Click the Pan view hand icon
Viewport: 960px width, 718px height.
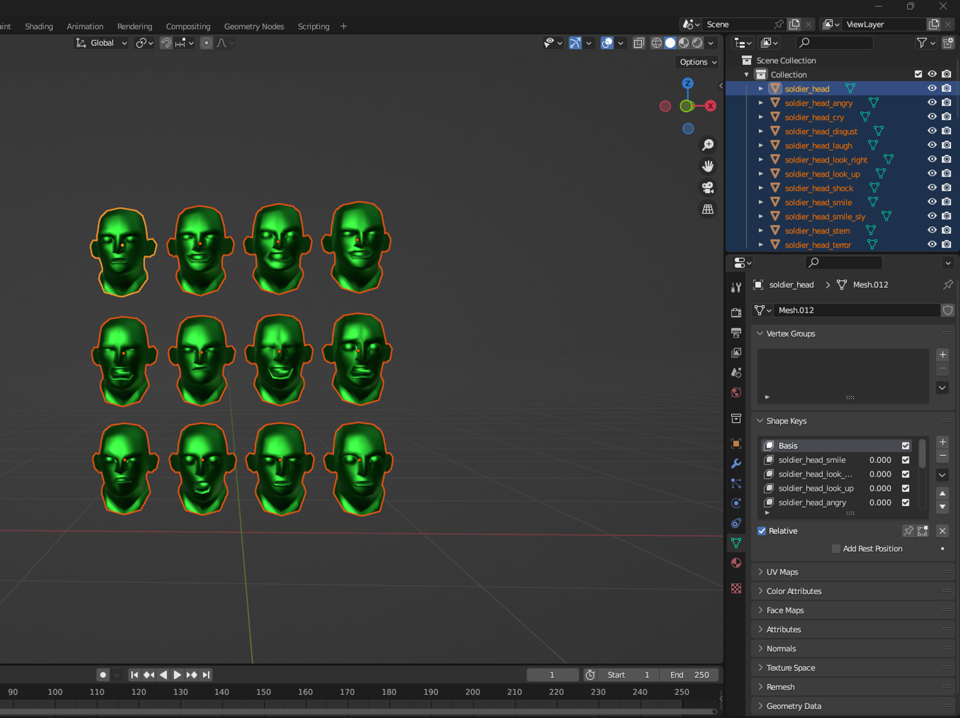pyautogui.click(x=708, y=166)
